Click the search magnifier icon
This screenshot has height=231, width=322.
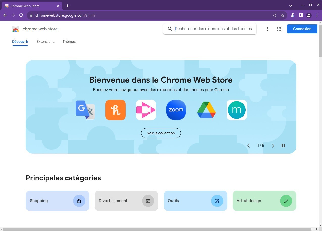coord(170,29)
